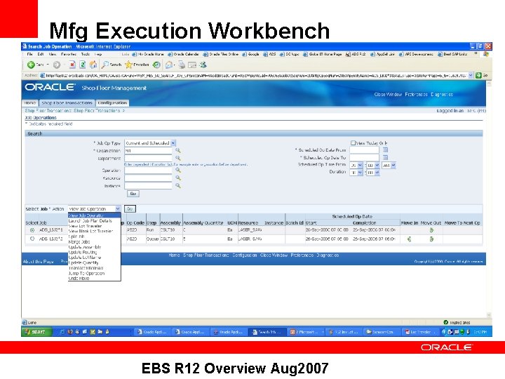The width and height of the screenshot is (505, 379).
Task: Open the Favorites star toolbar button
Action: (137, 65)
